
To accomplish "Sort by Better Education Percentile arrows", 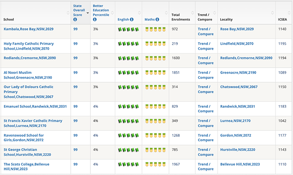I will click(112, 13).
